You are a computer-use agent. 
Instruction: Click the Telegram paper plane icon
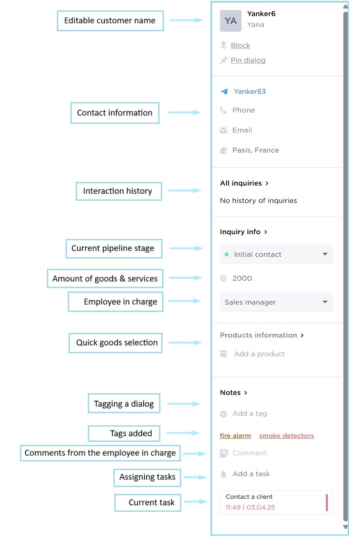[x=224, y=92]
